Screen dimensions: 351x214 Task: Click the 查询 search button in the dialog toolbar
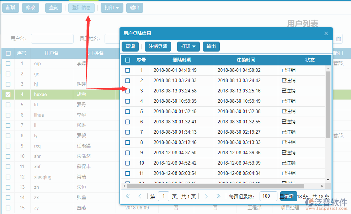(x=131, y=46)
